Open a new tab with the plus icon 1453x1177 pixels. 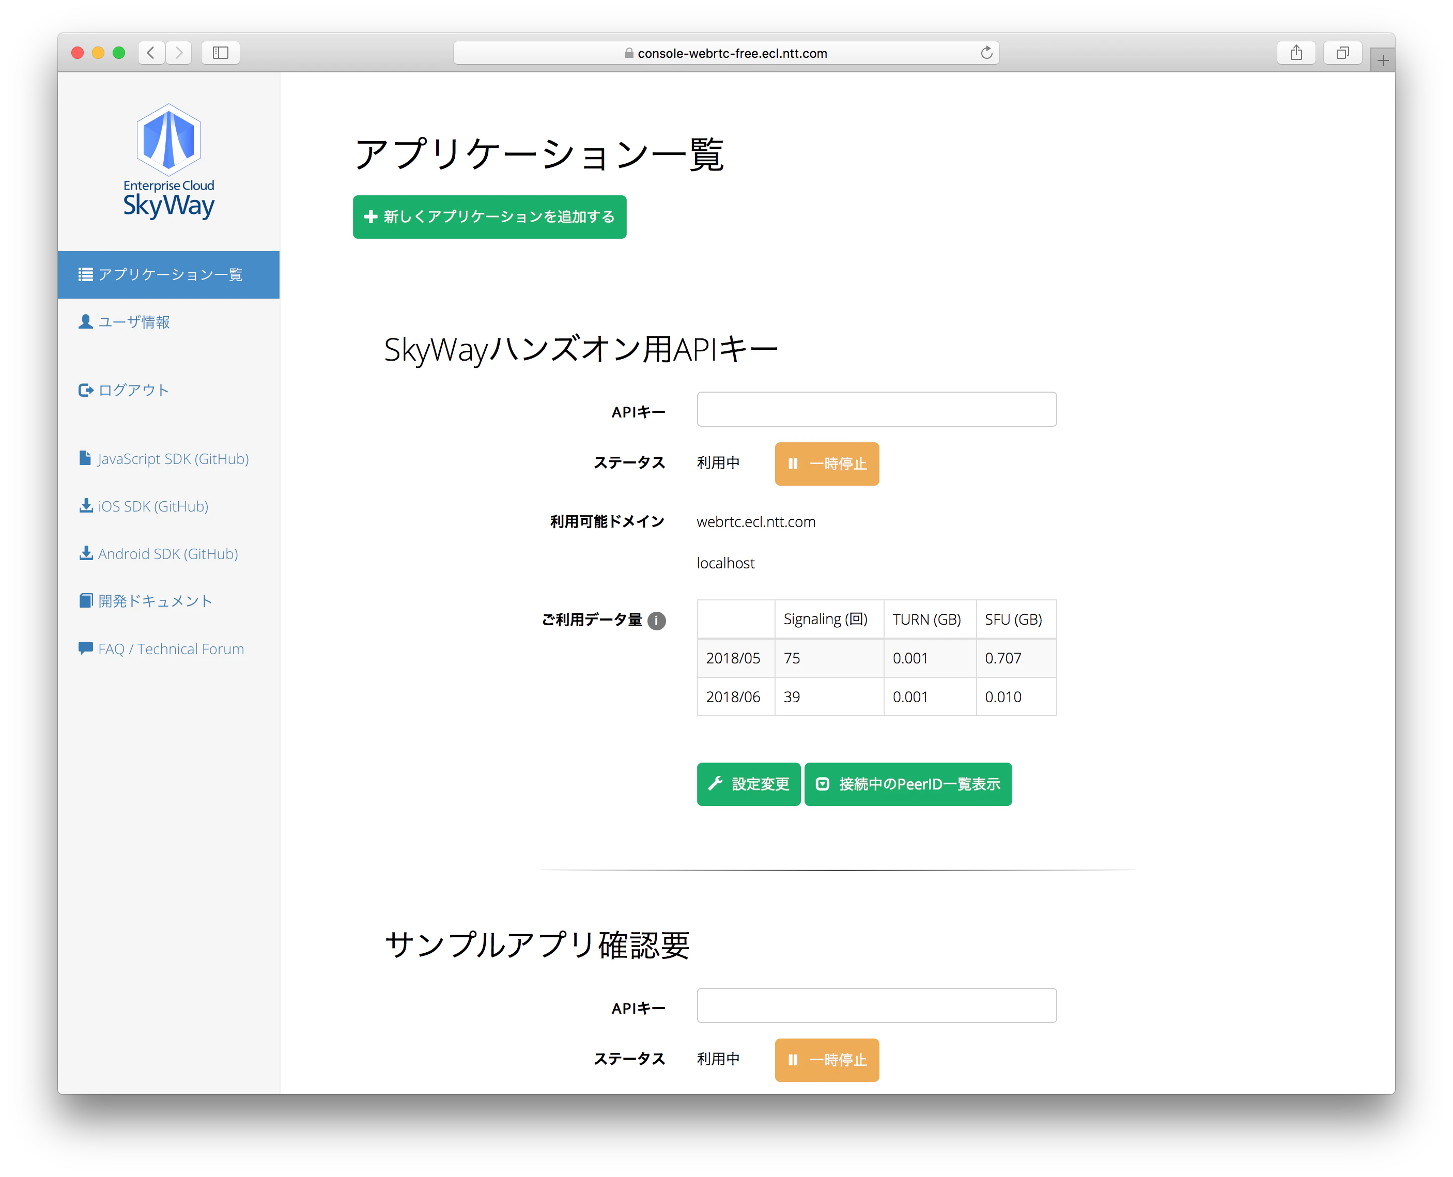1383,60
